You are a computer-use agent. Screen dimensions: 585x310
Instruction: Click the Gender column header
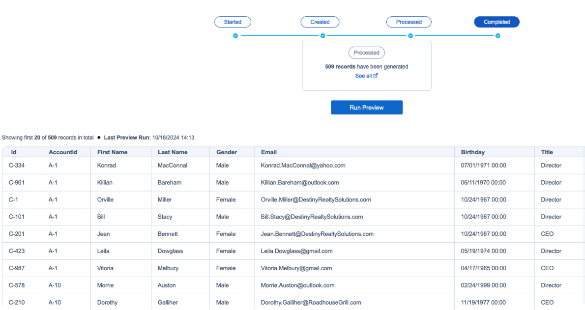click(227, 152)
